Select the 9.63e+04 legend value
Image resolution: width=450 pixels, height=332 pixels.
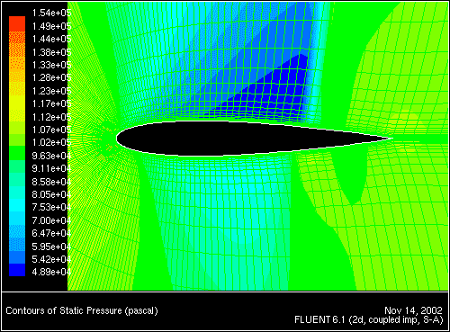[51, 156]
